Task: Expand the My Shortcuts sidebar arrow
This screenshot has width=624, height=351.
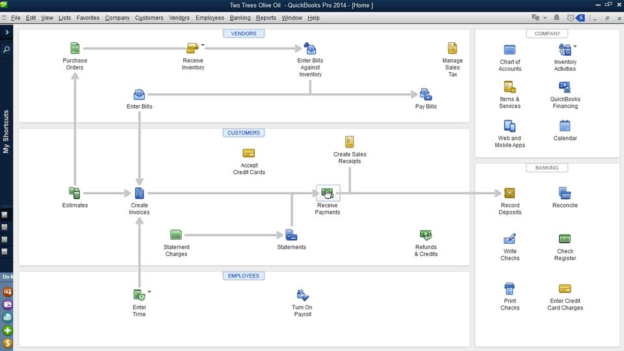Action: coord(6,32)
